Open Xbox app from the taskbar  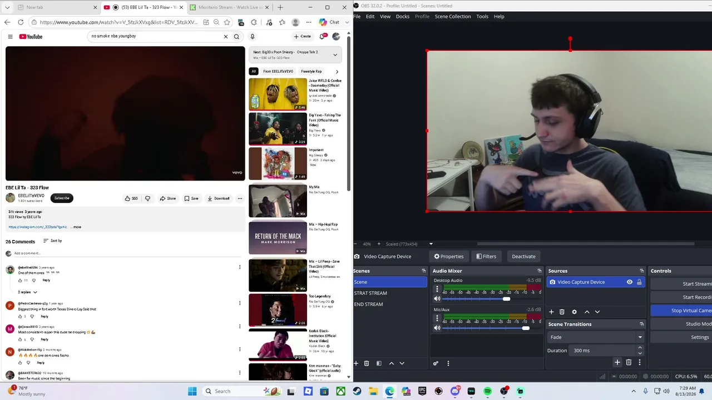click(x=340, y=391)
